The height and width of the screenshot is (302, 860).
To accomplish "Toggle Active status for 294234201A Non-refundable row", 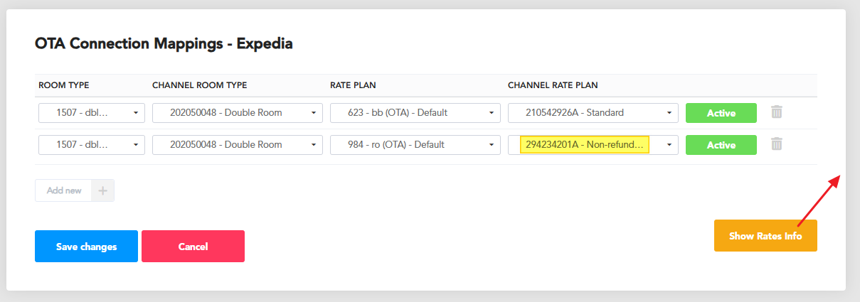I will click(x=721, y=145).
